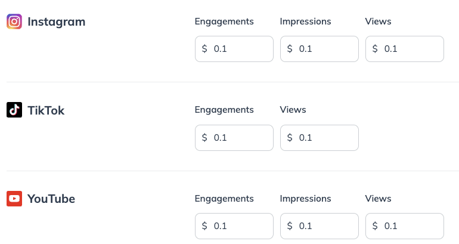459x244 pixels.
Task: Click the YouTube Views label
Action: (x=378, y=198)
